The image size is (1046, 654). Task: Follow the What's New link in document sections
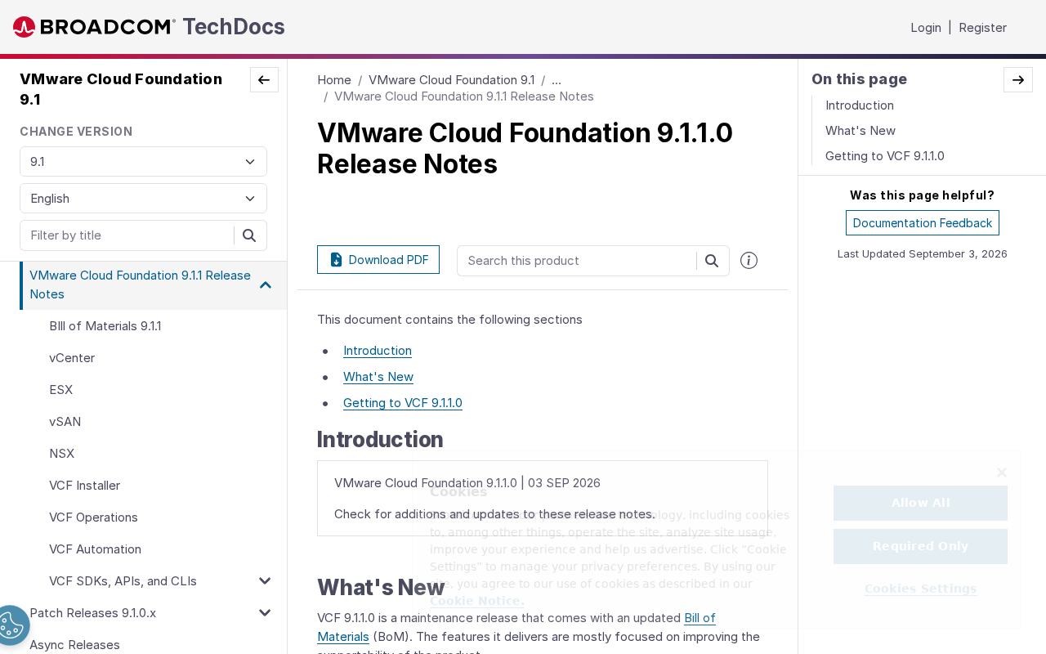coord(378,377)
